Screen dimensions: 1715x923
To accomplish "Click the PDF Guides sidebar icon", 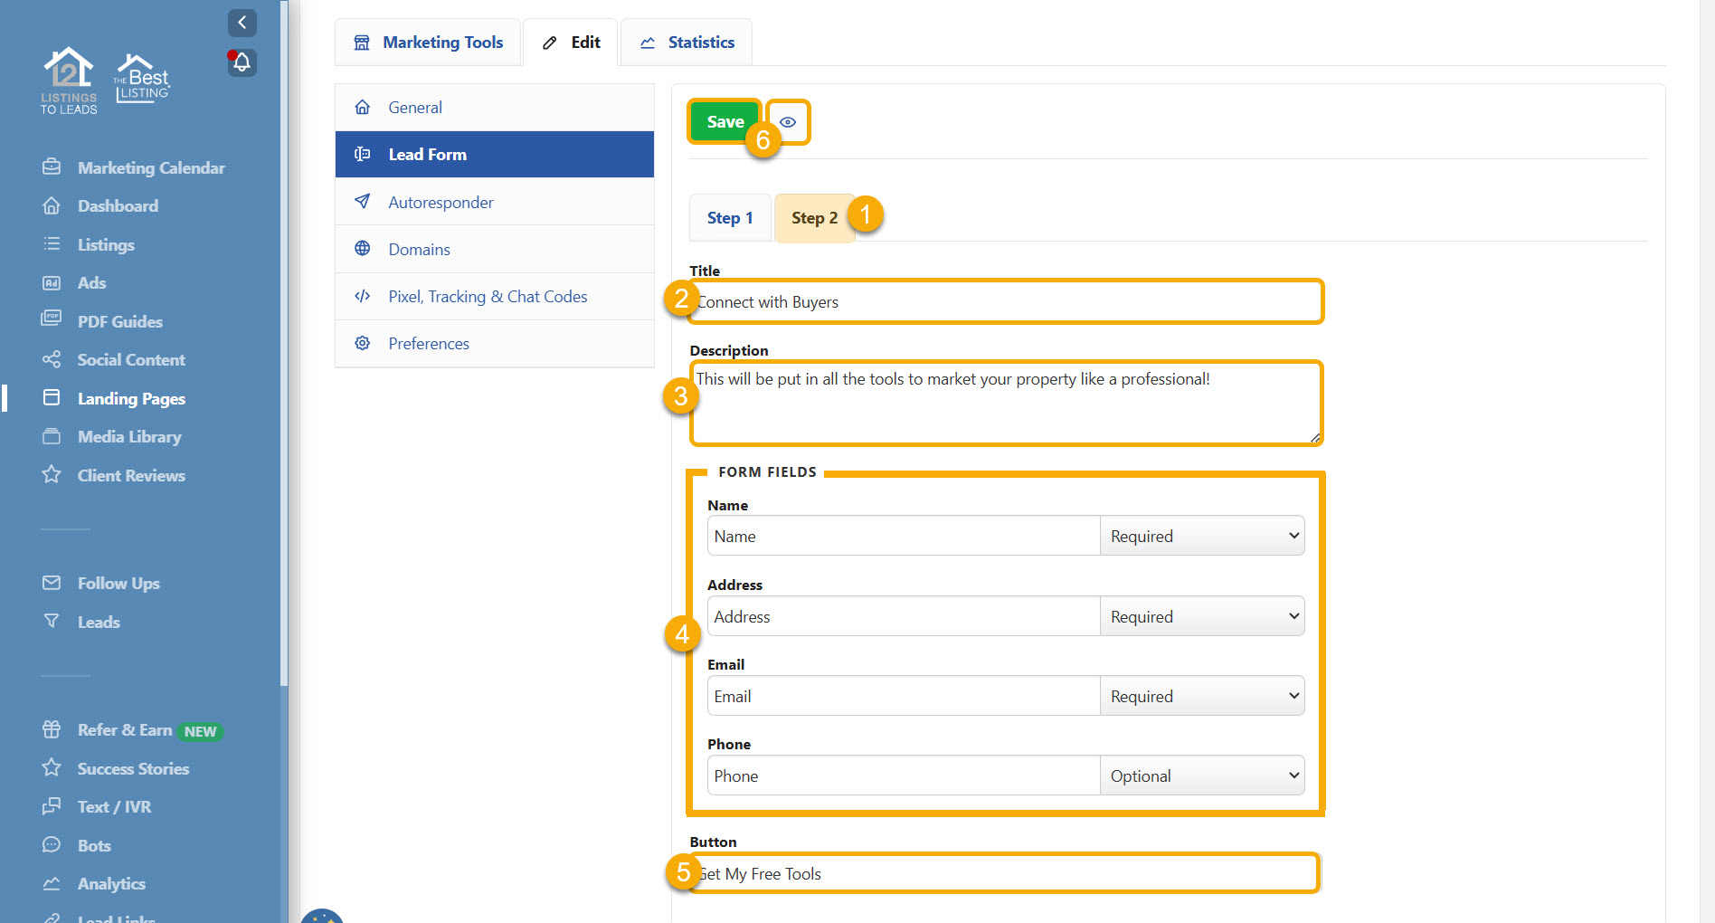I will point(52,321).
